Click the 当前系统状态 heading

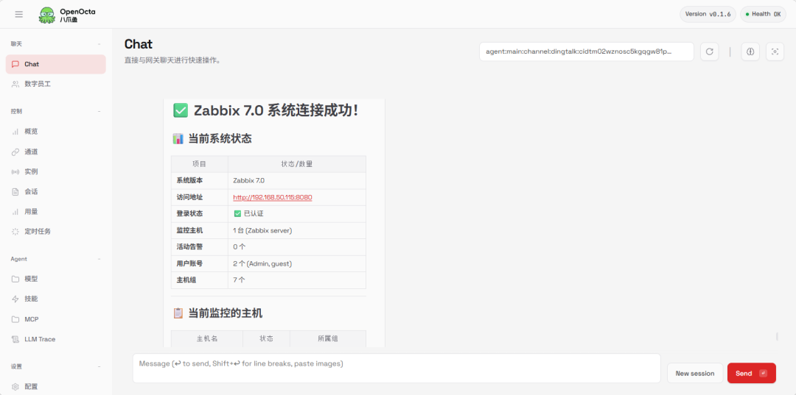point(212,139)
